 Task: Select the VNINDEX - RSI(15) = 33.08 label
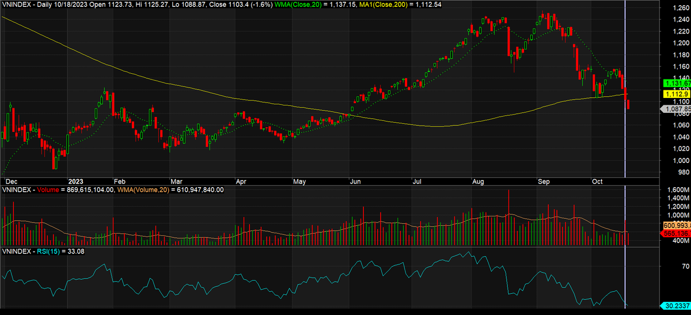44,251
